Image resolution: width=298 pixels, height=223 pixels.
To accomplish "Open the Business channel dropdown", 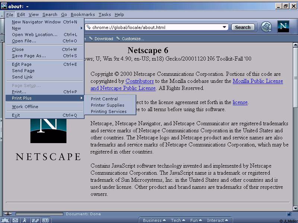I will [x=154, y=220].
